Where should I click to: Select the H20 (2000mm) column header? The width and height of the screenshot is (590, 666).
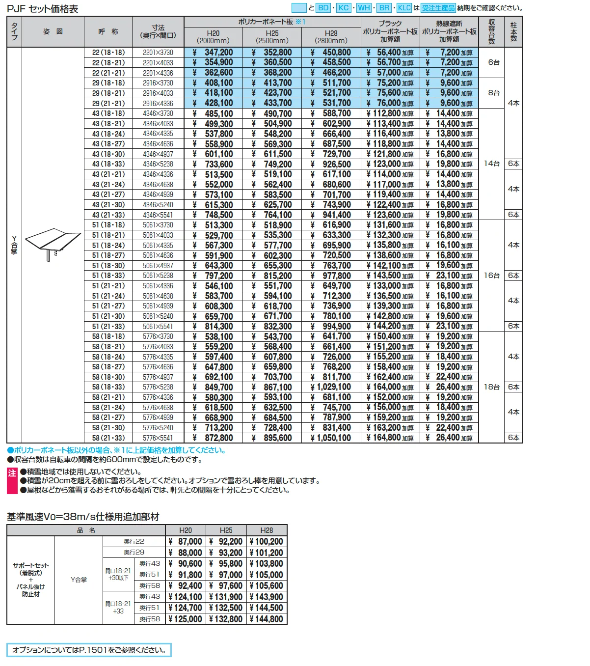point(214,37)
